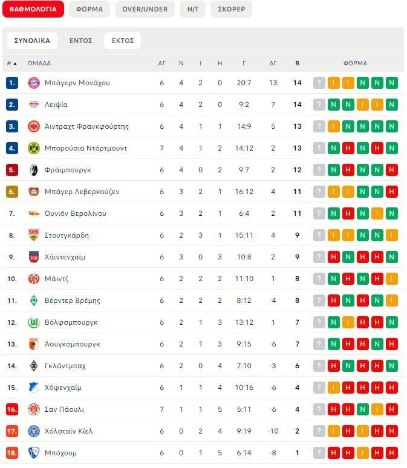Open the OVER/UNDER tab

145,9
